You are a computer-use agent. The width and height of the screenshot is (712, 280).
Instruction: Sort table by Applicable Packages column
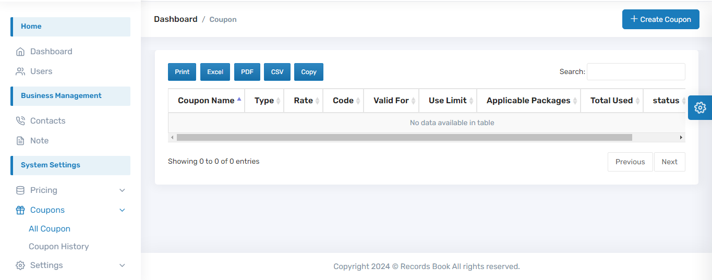coord(528,101)
